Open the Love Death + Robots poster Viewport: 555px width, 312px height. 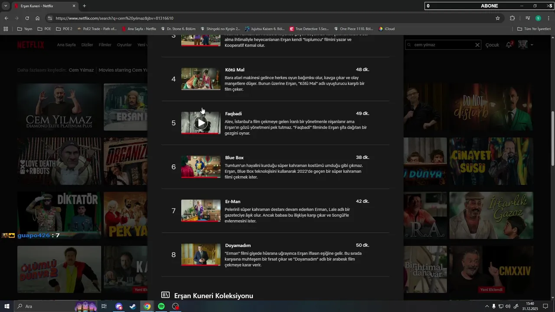click(x=59, y=161)
